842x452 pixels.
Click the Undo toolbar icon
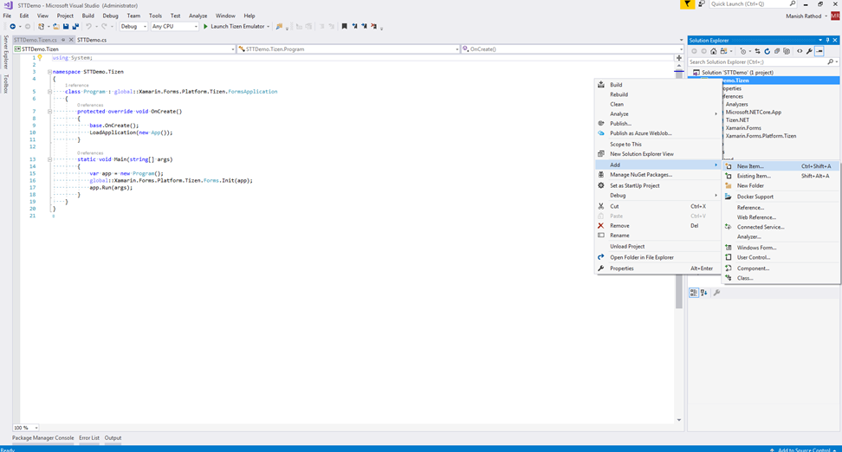[x=88, y=27]
